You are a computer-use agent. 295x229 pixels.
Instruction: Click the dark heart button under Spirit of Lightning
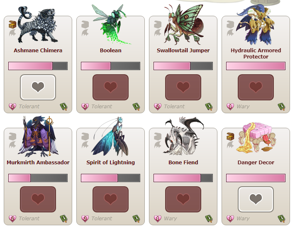click(x=111, y=199)
